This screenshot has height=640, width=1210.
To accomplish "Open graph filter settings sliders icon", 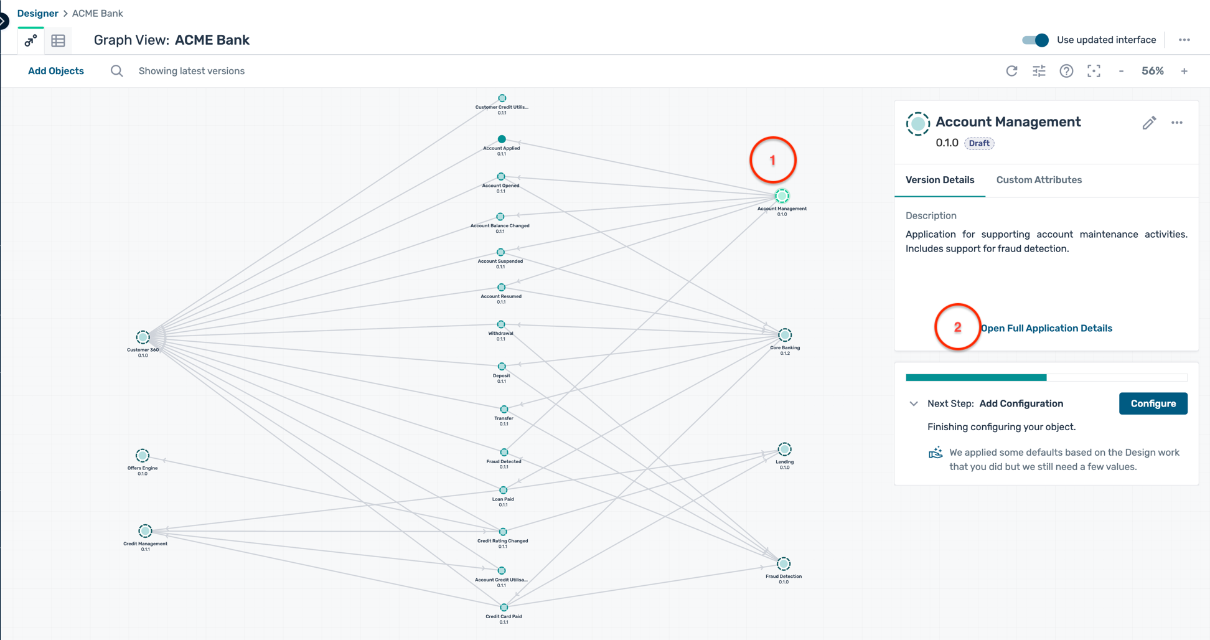I will (1039, 71).
